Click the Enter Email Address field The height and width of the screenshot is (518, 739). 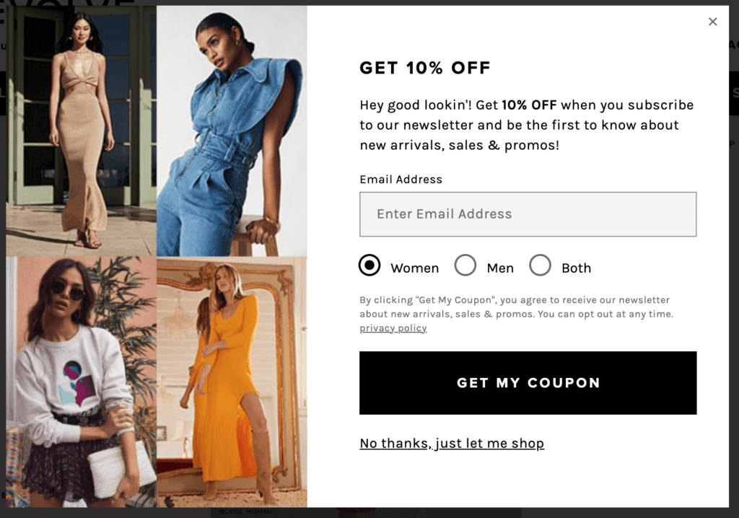click(x=528, y=214)
